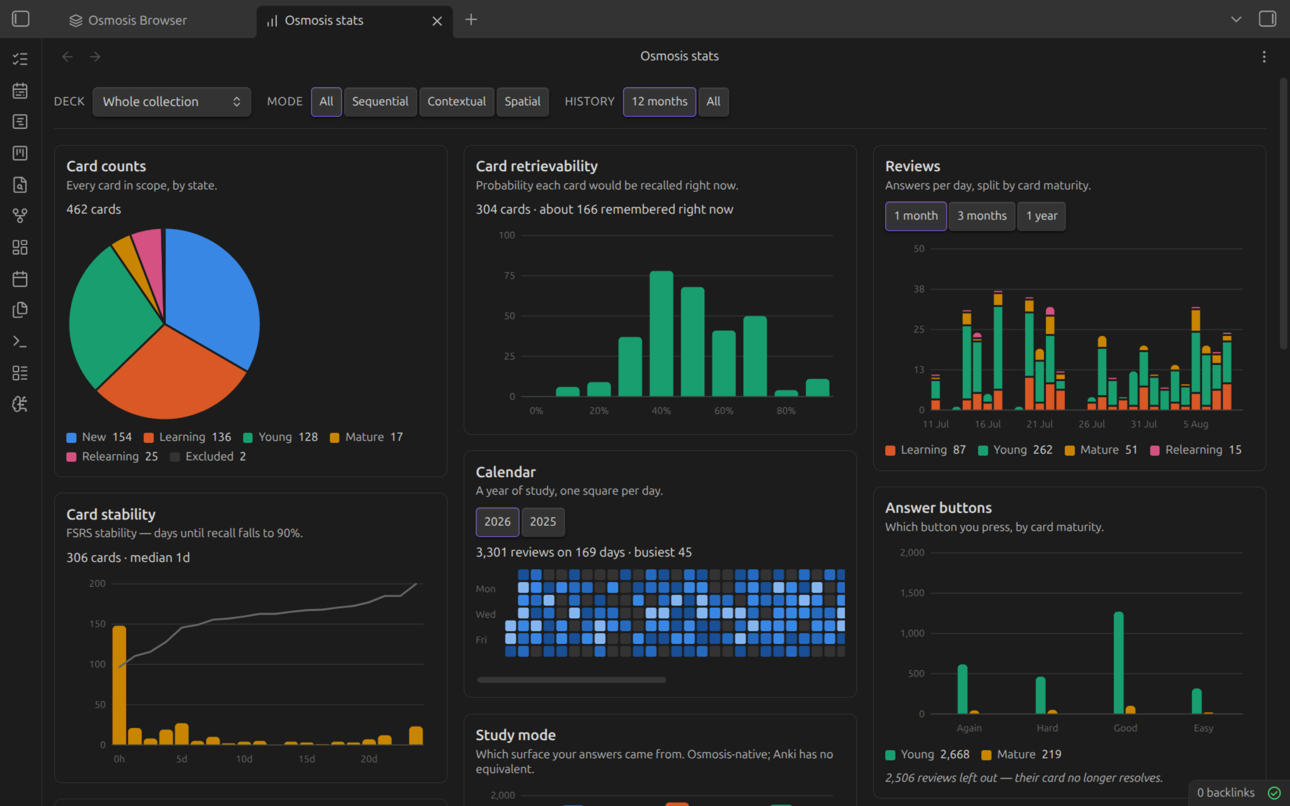1290x806 pixels.
Task: Toggle the right sidebar panel icon
Action: (x=1267, y=19)
